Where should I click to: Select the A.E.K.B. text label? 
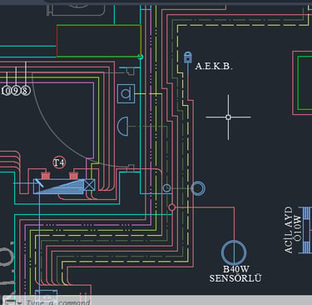(214, 67)
